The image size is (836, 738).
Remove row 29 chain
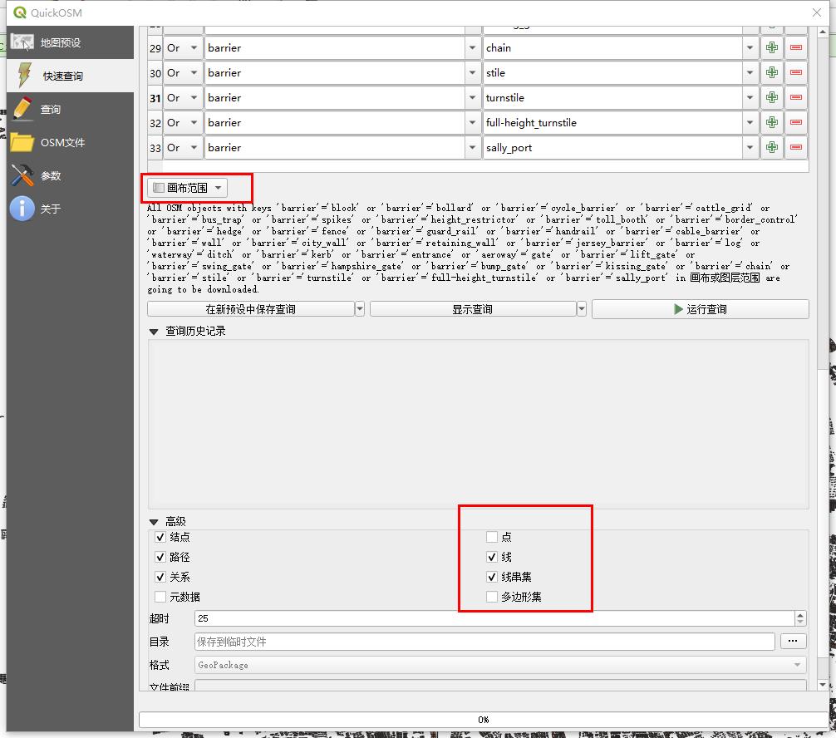(796, 48)
